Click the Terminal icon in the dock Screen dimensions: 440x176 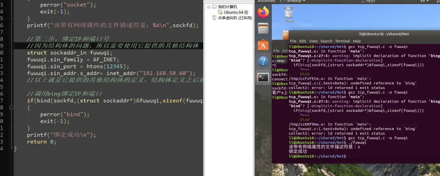click(263, 77)
